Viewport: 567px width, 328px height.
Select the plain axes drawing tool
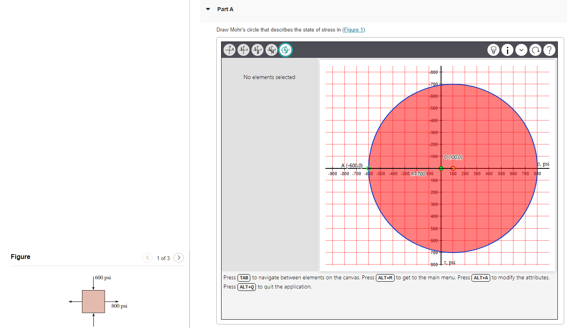(230, 49)
